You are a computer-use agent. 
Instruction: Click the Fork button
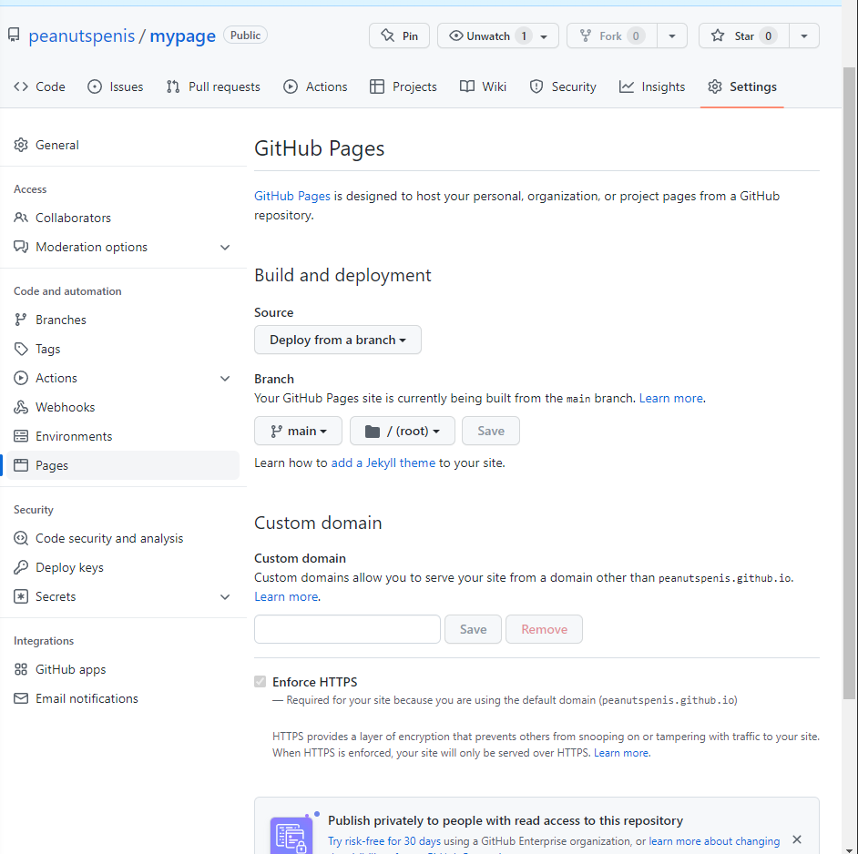point(611,36)
